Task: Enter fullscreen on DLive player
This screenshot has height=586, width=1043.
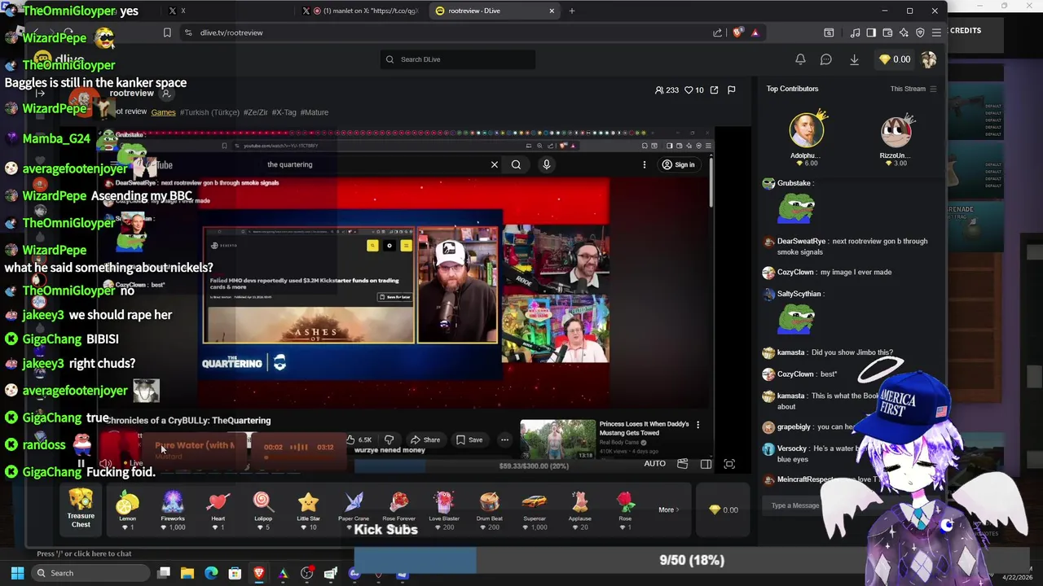Action: click(729, 464)
